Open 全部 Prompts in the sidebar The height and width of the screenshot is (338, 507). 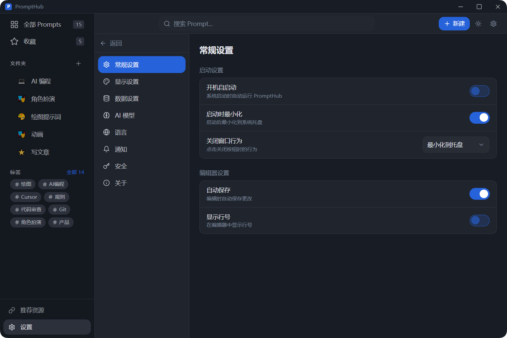(47, 24)
